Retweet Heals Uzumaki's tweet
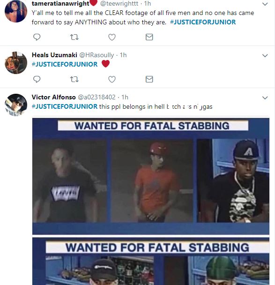Viewport: 275px width, 285px height. pyautogui.click(x=74, y=79)
